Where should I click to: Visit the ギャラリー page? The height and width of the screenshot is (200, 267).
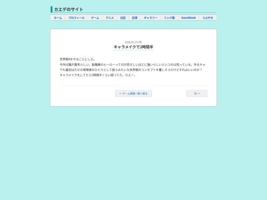151,18
